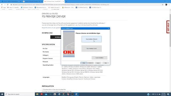Close the PS Printer Driver tab
The image size is (171, 96).
click(63, 2)
